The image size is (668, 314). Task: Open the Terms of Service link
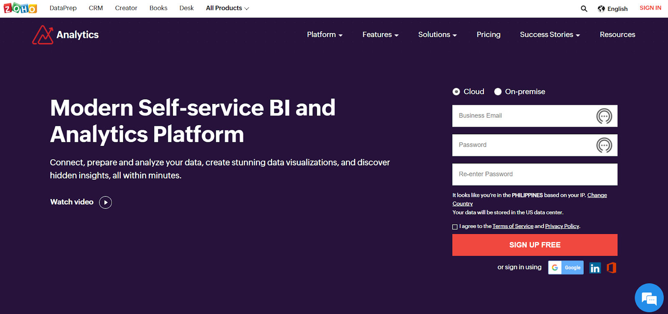(x=513, y=226)
